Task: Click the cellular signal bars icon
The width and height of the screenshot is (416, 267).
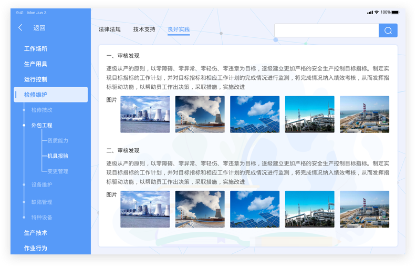Action: [370, 13]
